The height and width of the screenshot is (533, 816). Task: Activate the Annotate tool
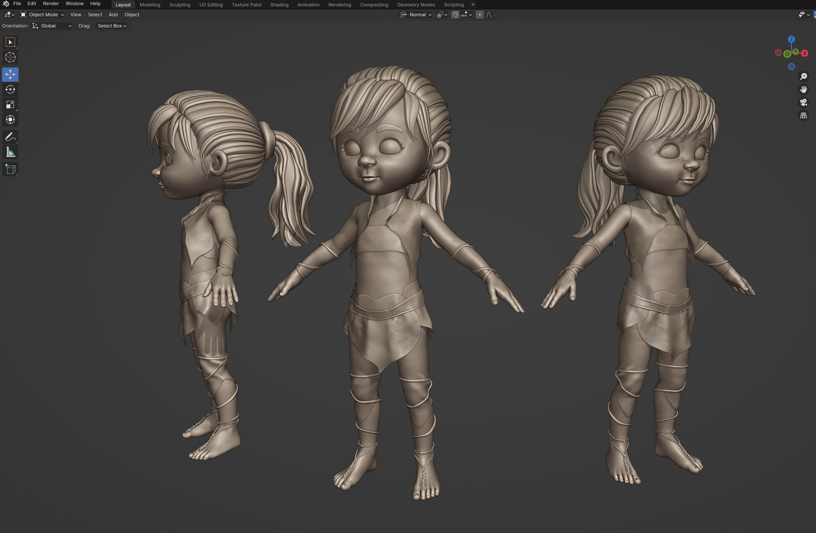(x=10, y=137)
